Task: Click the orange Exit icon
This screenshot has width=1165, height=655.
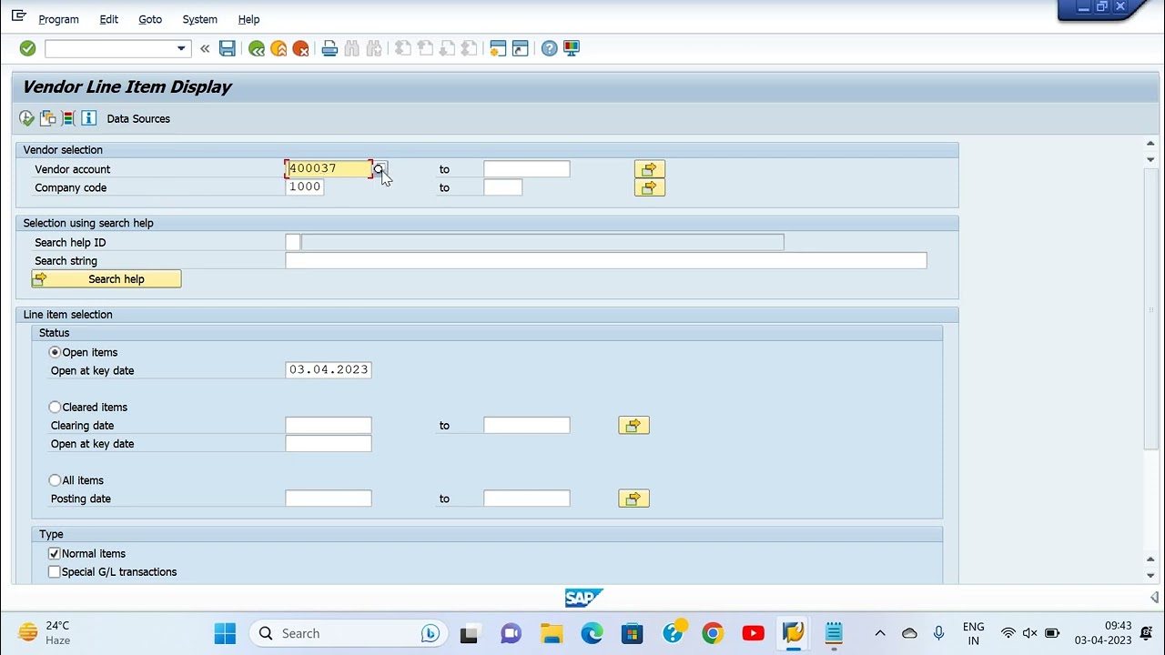Action: coord(279,48)
